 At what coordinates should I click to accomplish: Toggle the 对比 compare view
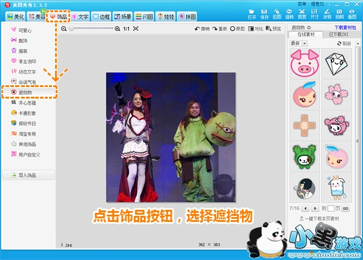tap(255, 28)
